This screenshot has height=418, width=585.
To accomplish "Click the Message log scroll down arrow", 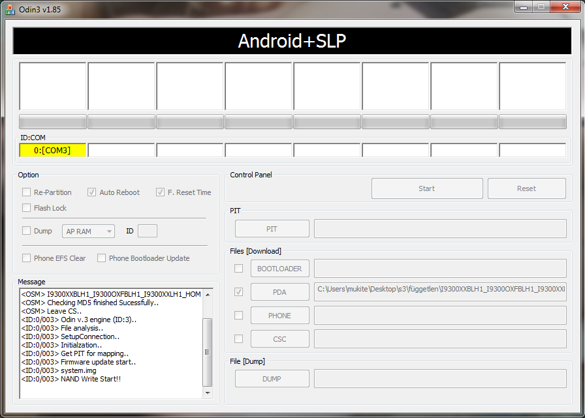I will [x=208, y=393].
